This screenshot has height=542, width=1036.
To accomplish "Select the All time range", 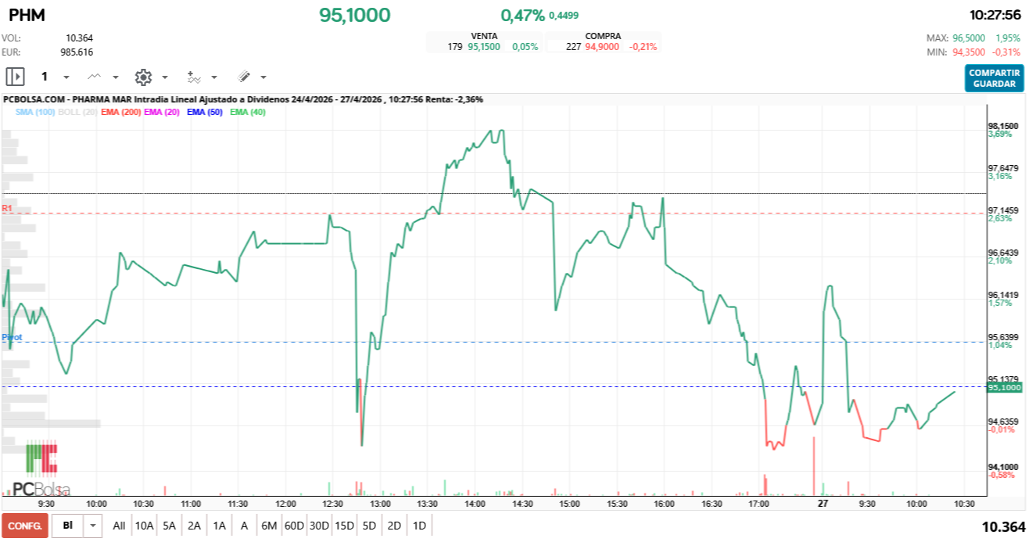I will [x=119, y=526].
